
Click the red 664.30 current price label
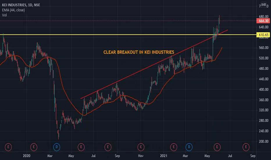pos(263,21)
